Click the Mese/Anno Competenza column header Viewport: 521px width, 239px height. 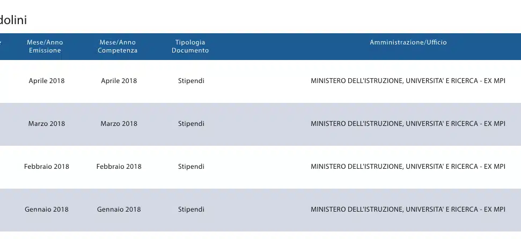pos(118,47)
